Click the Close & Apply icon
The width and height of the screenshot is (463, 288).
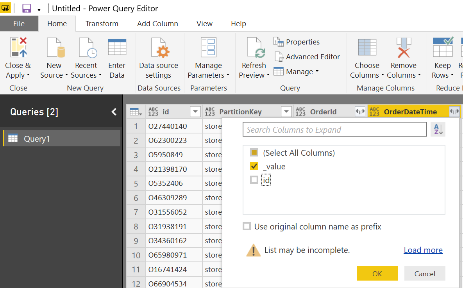pos(18,47)
